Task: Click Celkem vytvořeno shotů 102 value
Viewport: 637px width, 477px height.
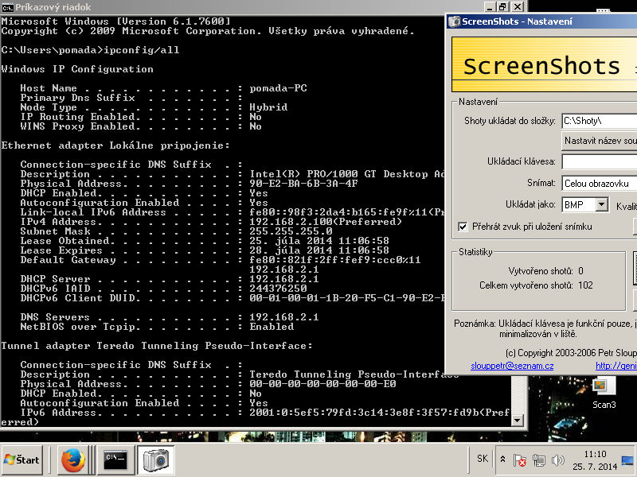Action: (585, 285)
